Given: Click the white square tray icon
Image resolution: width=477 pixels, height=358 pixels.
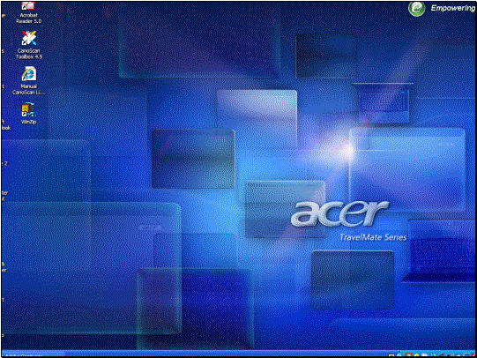Looking at the screenshot, I should (x=391, y=355).
